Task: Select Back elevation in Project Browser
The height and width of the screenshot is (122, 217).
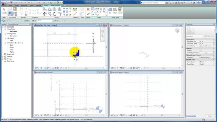Action: (x=12, y=45)
